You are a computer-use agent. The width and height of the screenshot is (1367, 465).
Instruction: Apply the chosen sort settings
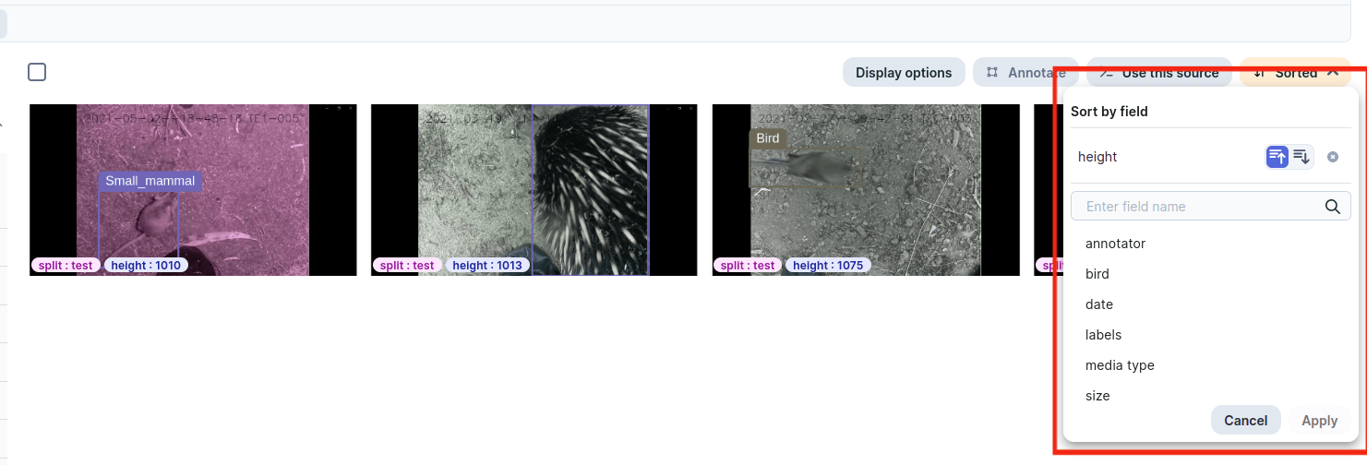(1319, 421)
